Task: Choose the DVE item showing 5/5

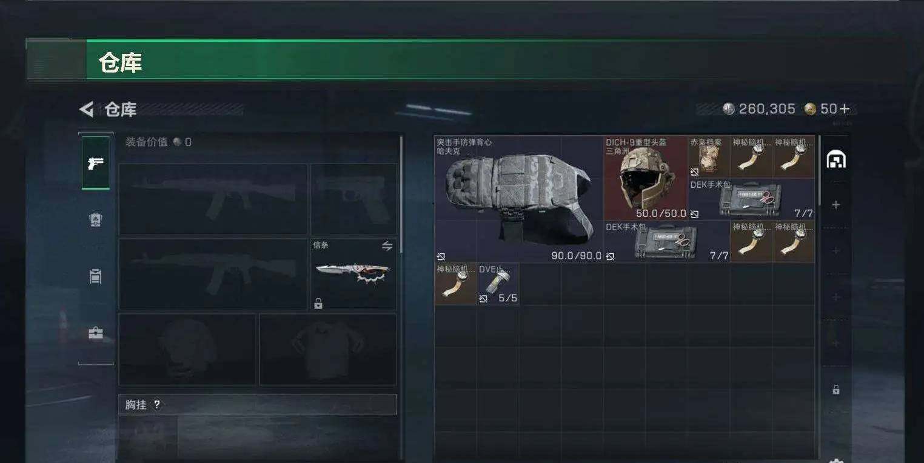Action: tap(498, 284)
